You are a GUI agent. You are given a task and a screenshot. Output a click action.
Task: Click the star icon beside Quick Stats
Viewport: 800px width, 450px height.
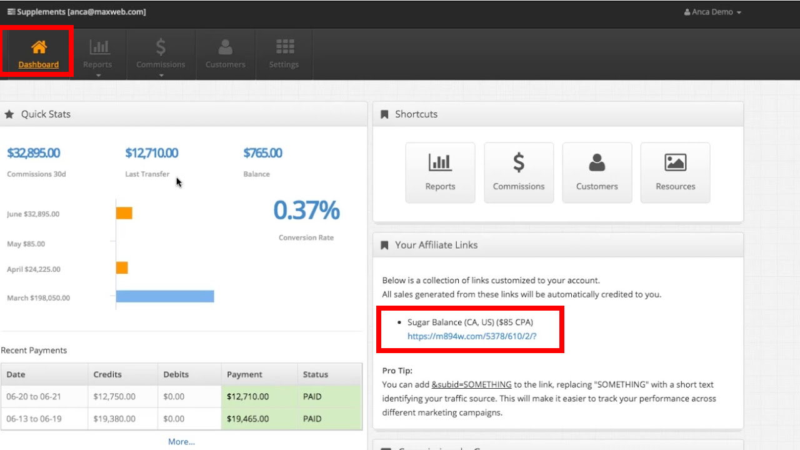(x=9, y=114)
